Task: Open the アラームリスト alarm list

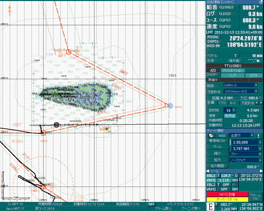Action: [x=255, y=197]
